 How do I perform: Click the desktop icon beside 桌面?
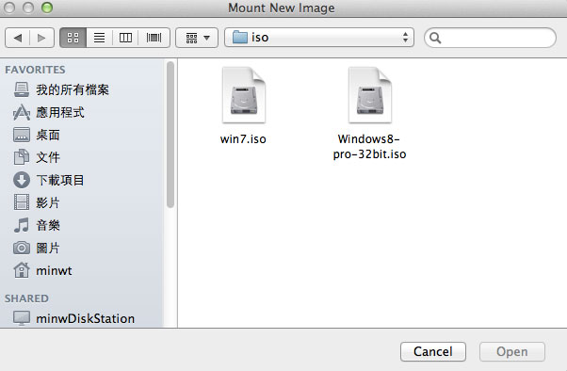(22, 135)
